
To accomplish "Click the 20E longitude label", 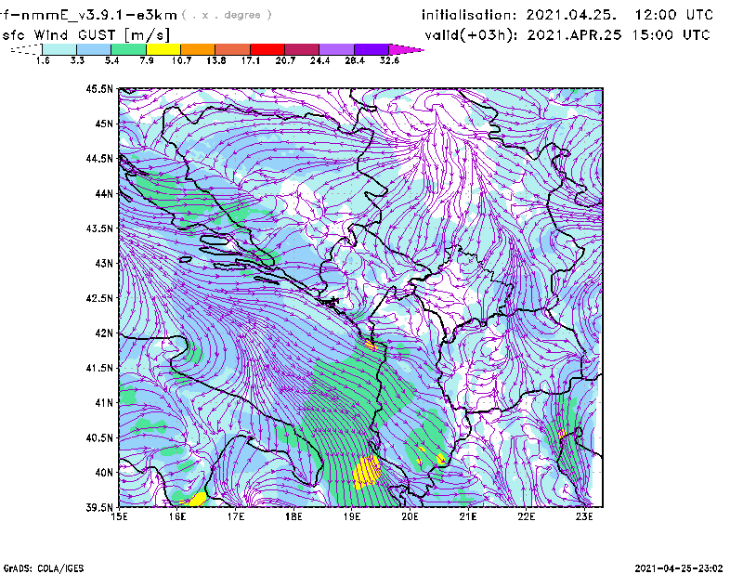I will point(410,516).
